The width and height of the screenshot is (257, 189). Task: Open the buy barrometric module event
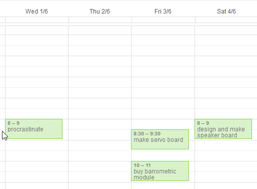(x=160, y=171)
